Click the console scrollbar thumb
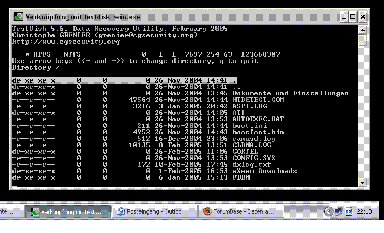The height and width of the screenshot is (233, 384). (362, 40)
